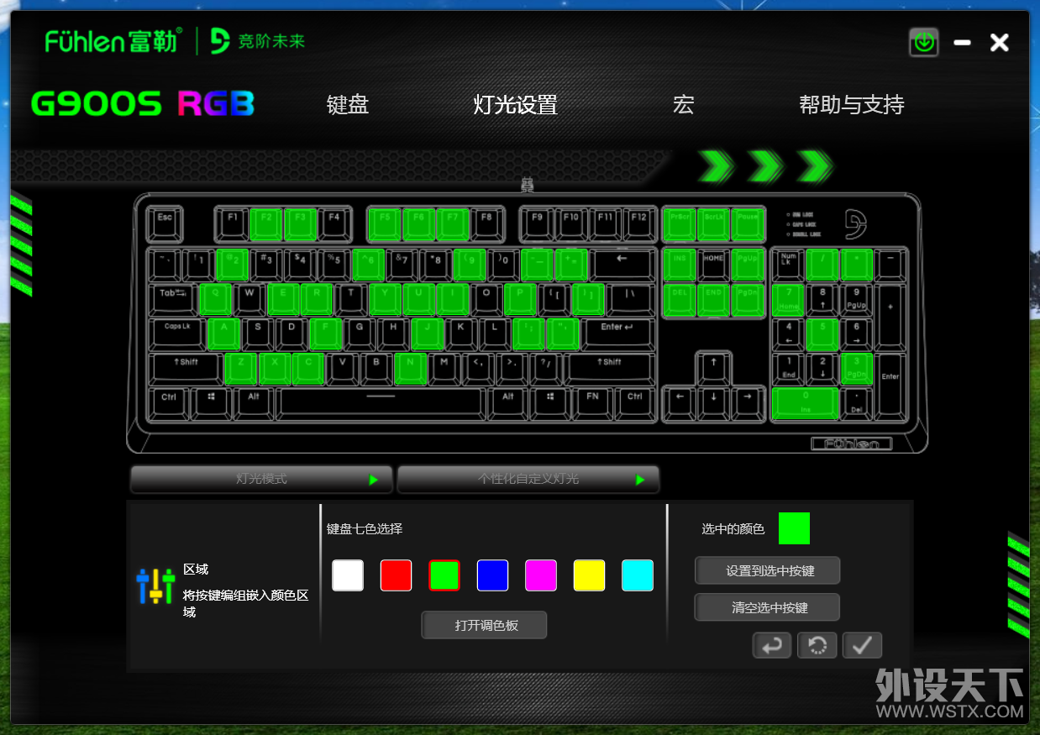Click 清空选中按键 button
The height and width of the screenshot is (735, 1040).
point(768,607)
